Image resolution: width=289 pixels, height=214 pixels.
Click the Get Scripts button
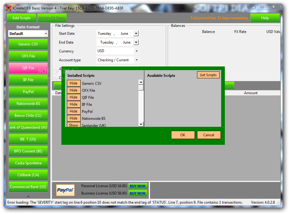(x=208, y=75)
